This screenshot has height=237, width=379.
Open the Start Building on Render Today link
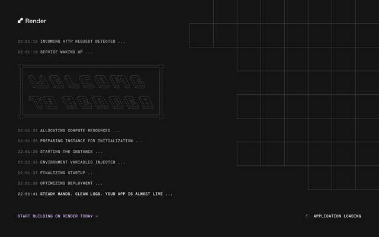(x=58, y=216)
